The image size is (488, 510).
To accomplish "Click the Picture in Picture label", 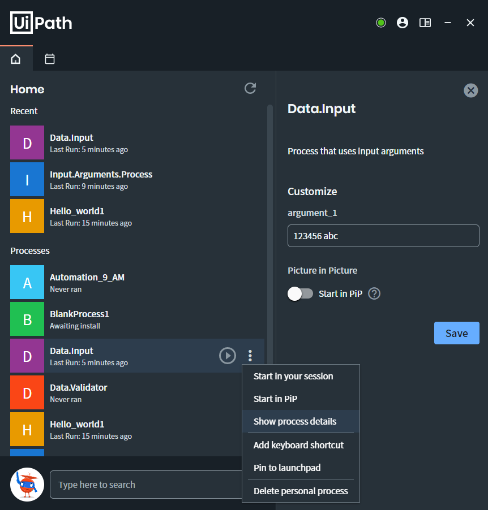I will coord(322,271).
